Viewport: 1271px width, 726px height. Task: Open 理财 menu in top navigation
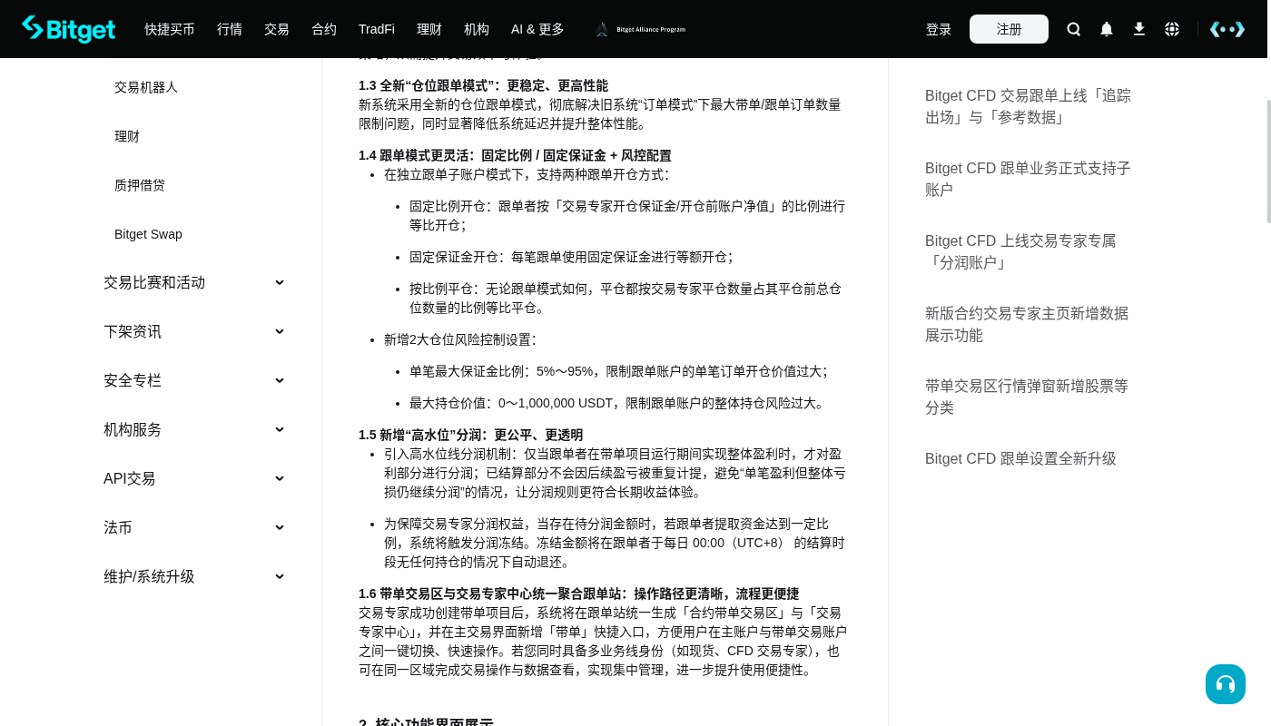pos(429,29)
